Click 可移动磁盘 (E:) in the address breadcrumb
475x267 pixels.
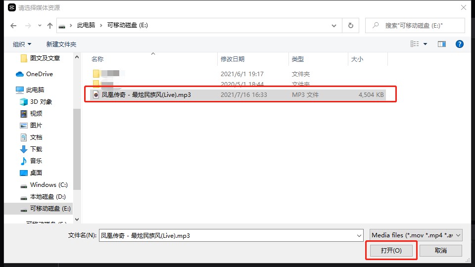tap(128, 25)
